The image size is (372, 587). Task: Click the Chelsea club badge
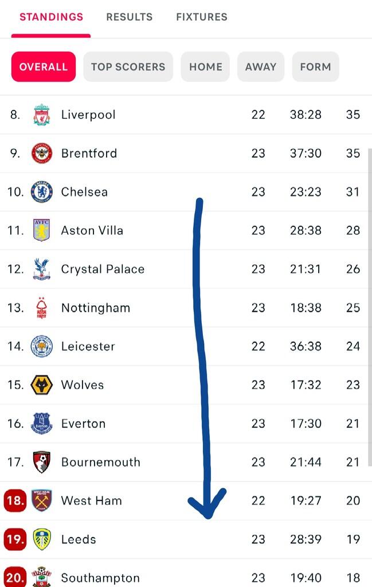tap(41, 191)
